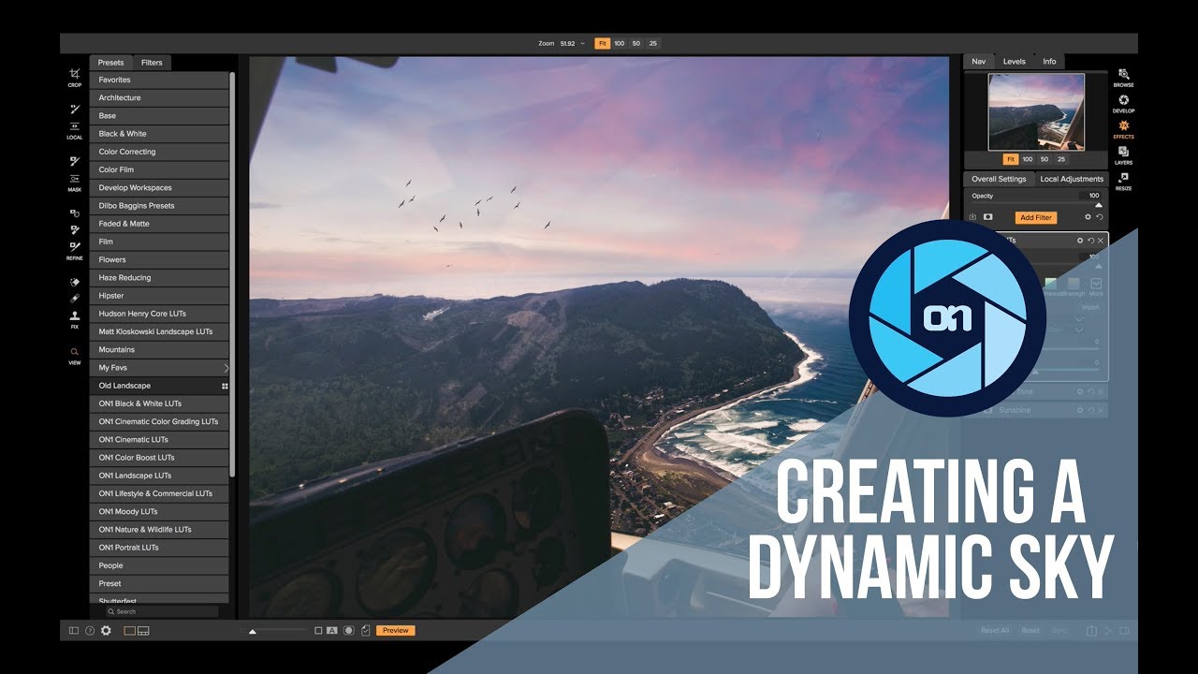
Task: Open the Effects module
Action: coord(1123,129)
